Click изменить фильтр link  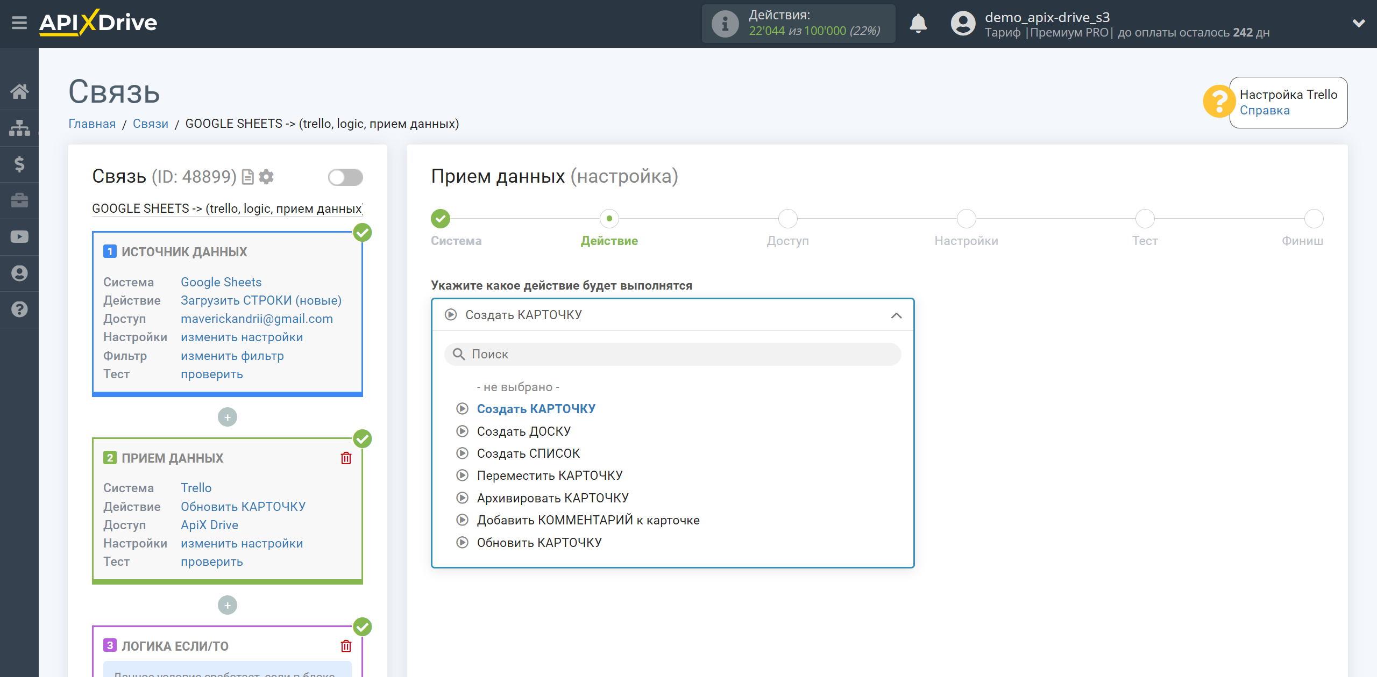[232, 356]
